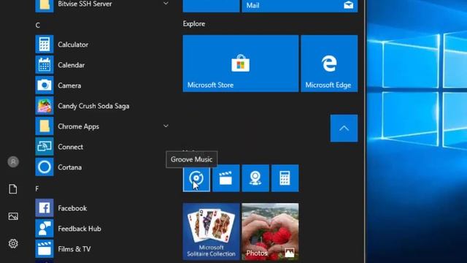Select Candy Crush Soda Saga label
The width and height of the screenshot is (467, 263).
(93, 106)
